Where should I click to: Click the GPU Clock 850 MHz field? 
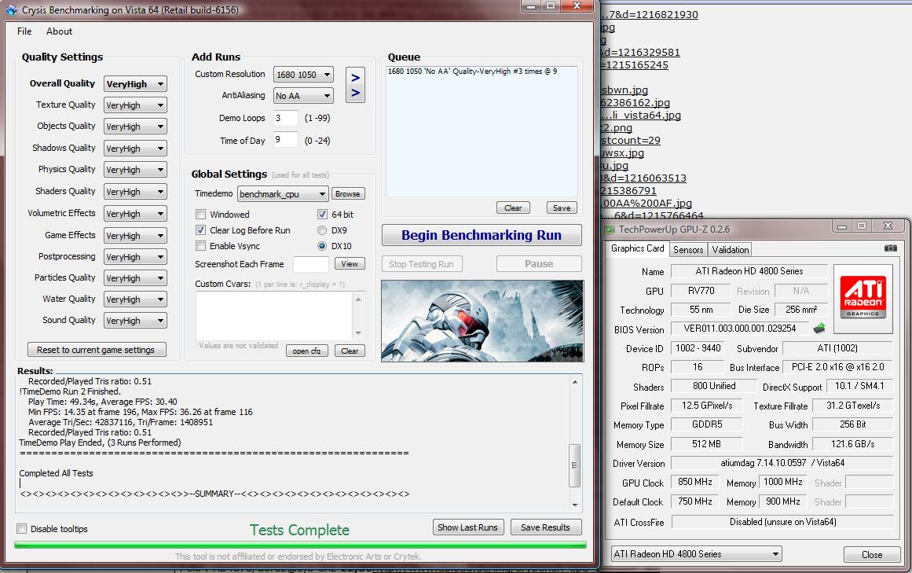point(694,483)
